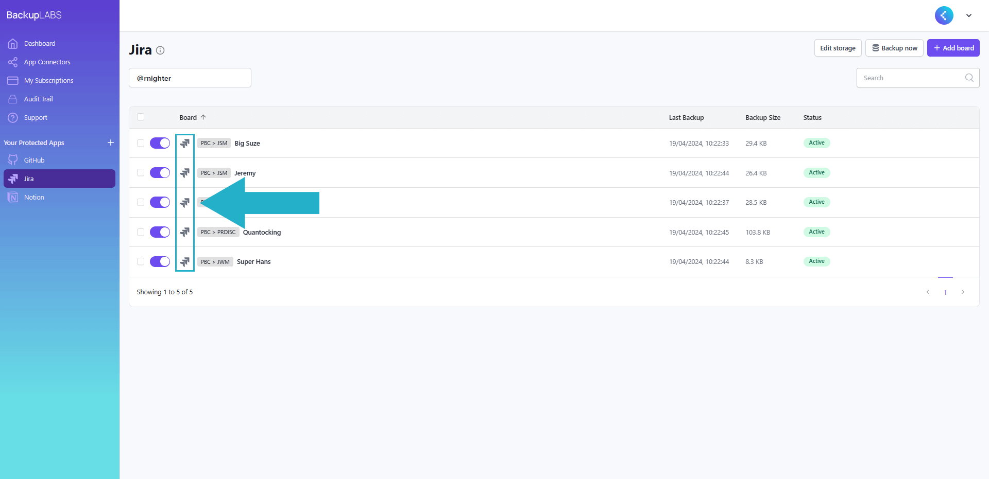Click the Notion icon in sidebar
Image resolution: width=989 pixels, height=479 pixels.
pyautogui.click(x=13, y=198)
